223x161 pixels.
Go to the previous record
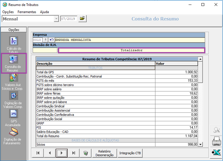(x=50, y=153)
